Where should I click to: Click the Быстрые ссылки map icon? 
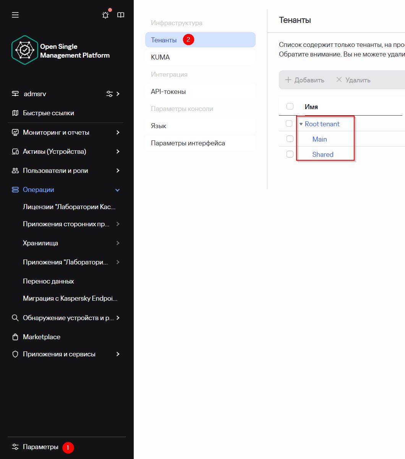pyautogui.click(x=15, y=113)
